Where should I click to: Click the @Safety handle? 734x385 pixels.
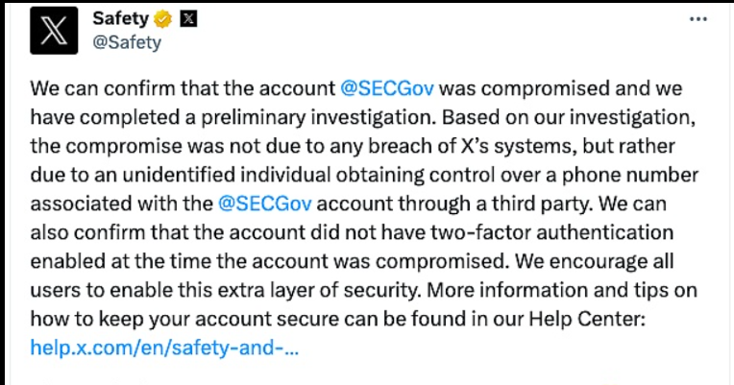click(127, 42)
